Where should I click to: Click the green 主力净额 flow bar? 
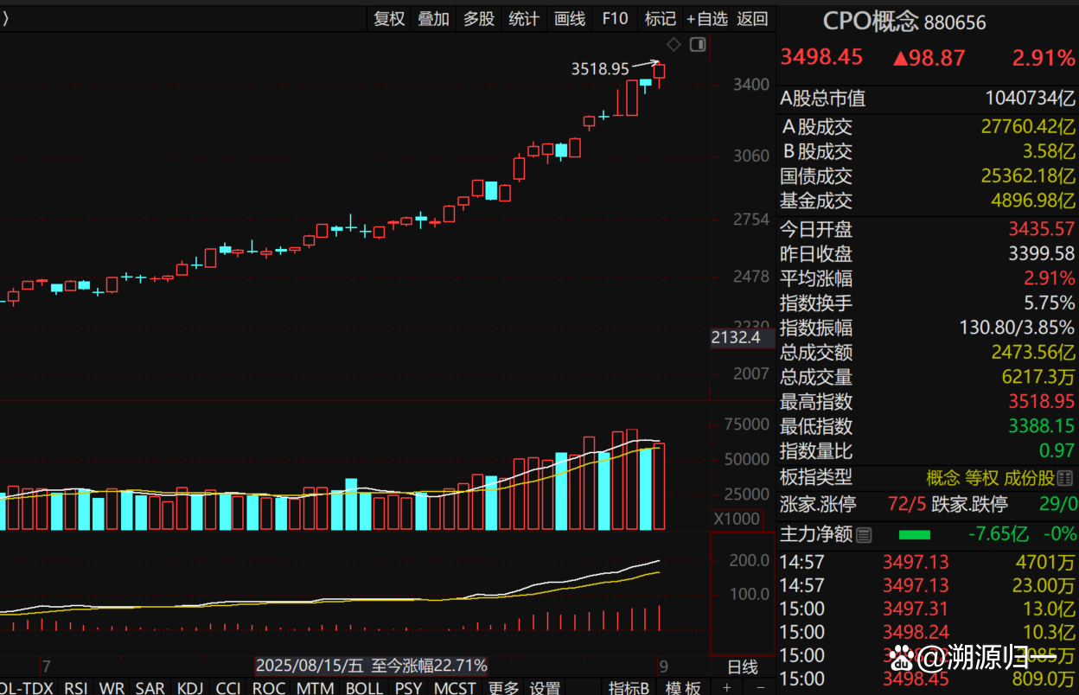[914, 535]
